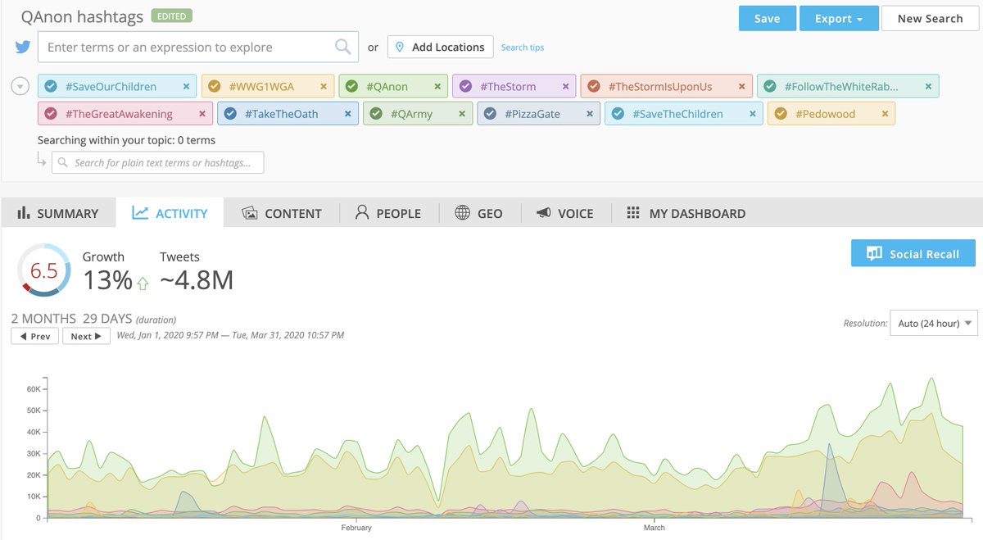The height and width of the screenshot is (540, 983).
Task: Remove the #SaveOurChildren hashtag tag
Action: [186, 86]
